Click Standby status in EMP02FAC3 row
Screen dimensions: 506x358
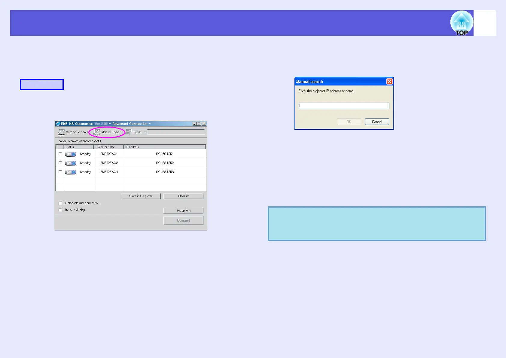click(x=85, y=172)
